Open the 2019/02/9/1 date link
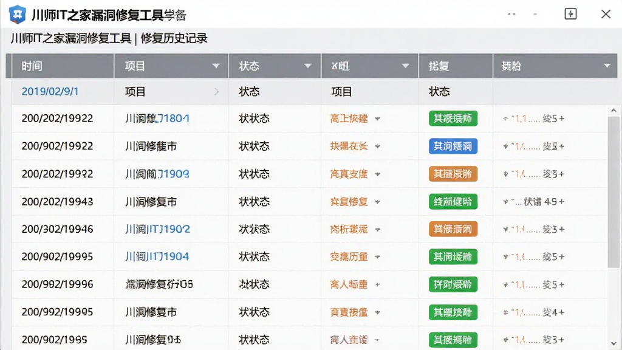The image size is (622, 350). tap(50, 92)
